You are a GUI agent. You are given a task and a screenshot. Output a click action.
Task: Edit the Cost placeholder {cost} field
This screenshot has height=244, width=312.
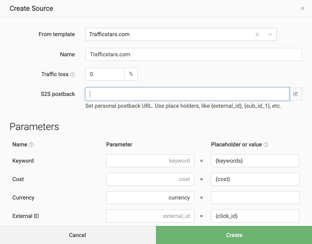point(255,179)
